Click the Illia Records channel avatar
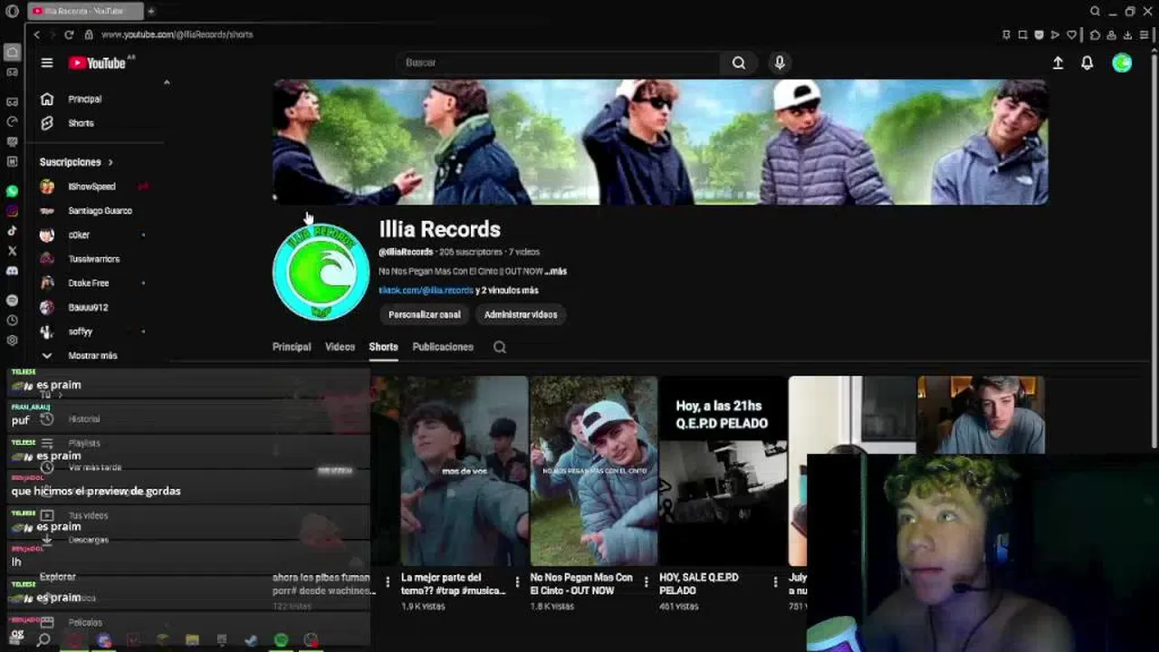Screen dimensions: 1159x652 [x=321, y=272]
